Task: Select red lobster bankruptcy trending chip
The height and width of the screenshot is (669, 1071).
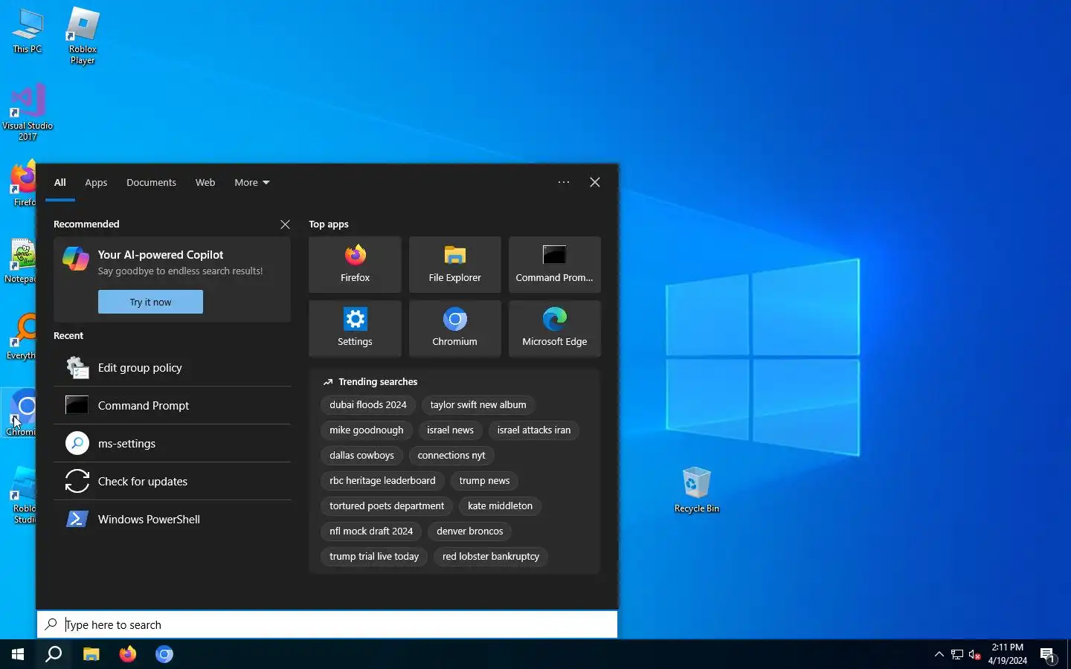Action: pos(491,557)
